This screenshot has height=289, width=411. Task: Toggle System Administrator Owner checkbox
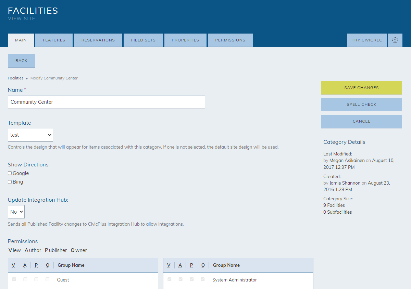(203, 279)
